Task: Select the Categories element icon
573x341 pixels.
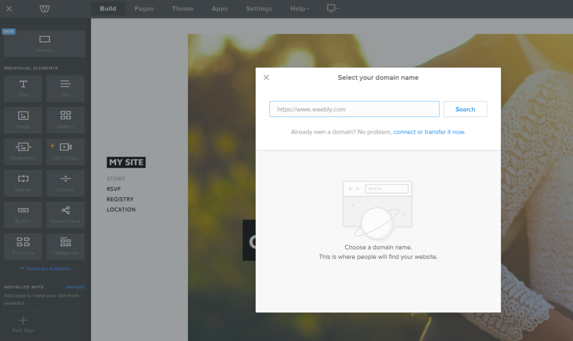Action: point(65,246)
